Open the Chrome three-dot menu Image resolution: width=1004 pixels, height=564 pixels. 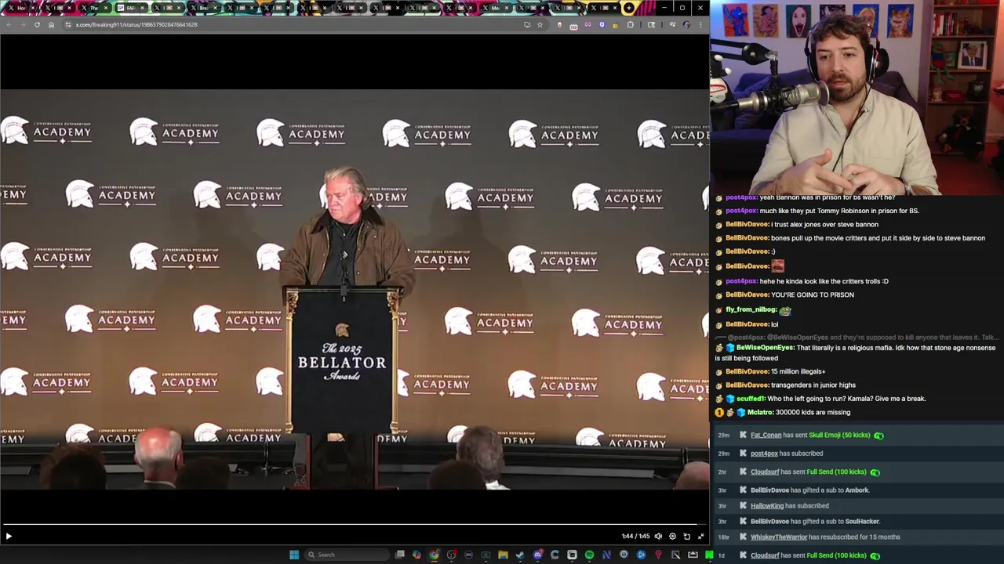coord(700,24)
